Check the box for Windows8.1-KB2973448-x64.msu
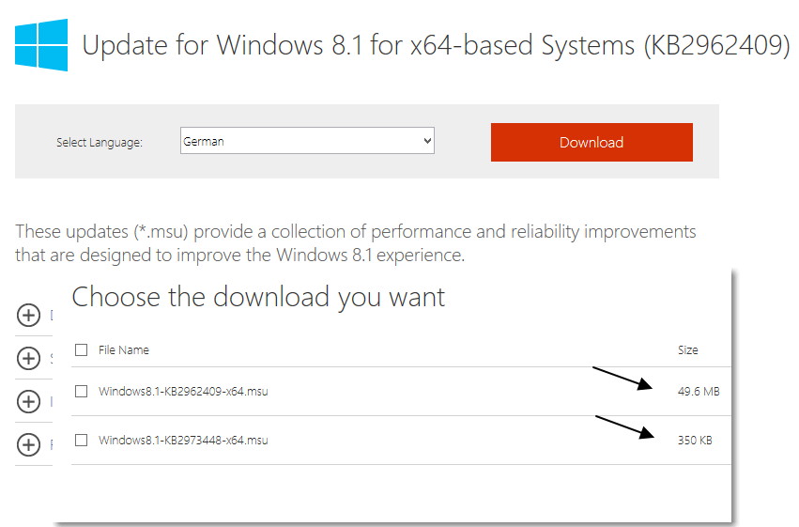The image size is (799, 527). coord(82,440)
